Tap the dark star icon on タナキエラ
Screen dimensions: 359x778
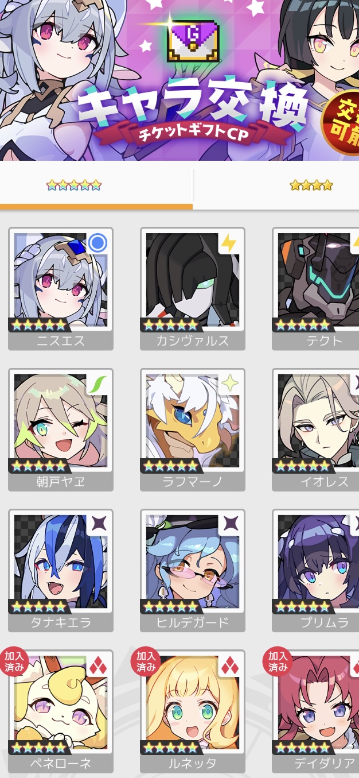(x=98, y=524)
